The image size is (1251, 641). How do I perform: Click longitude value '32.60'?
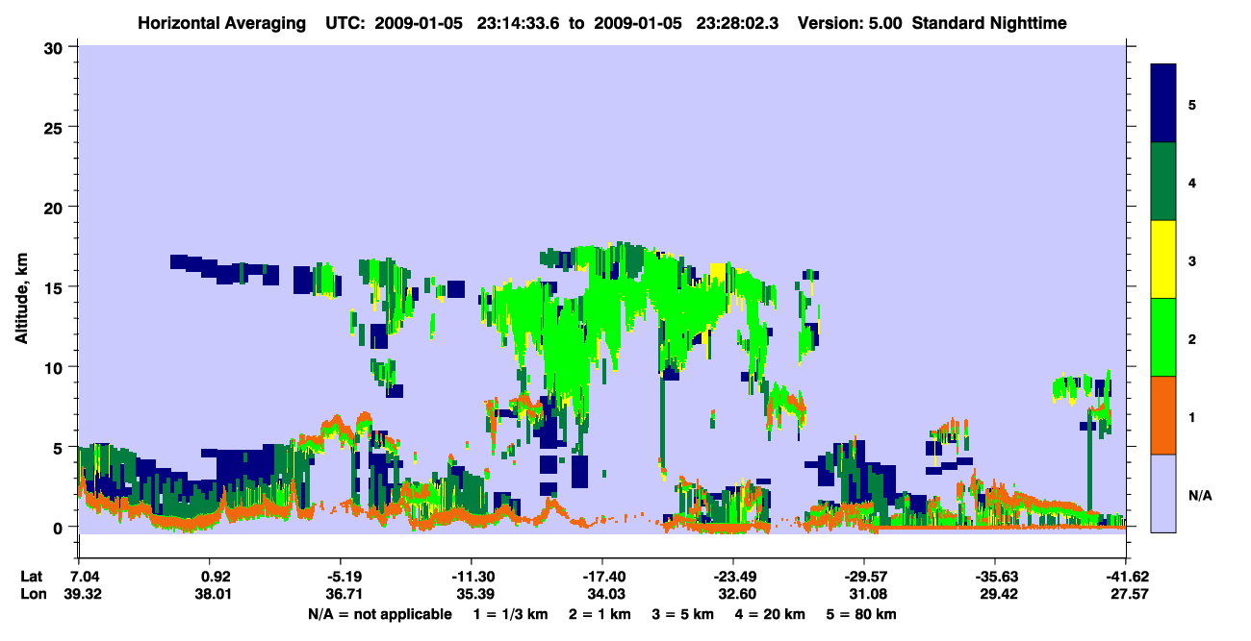[x=736, y=595]
